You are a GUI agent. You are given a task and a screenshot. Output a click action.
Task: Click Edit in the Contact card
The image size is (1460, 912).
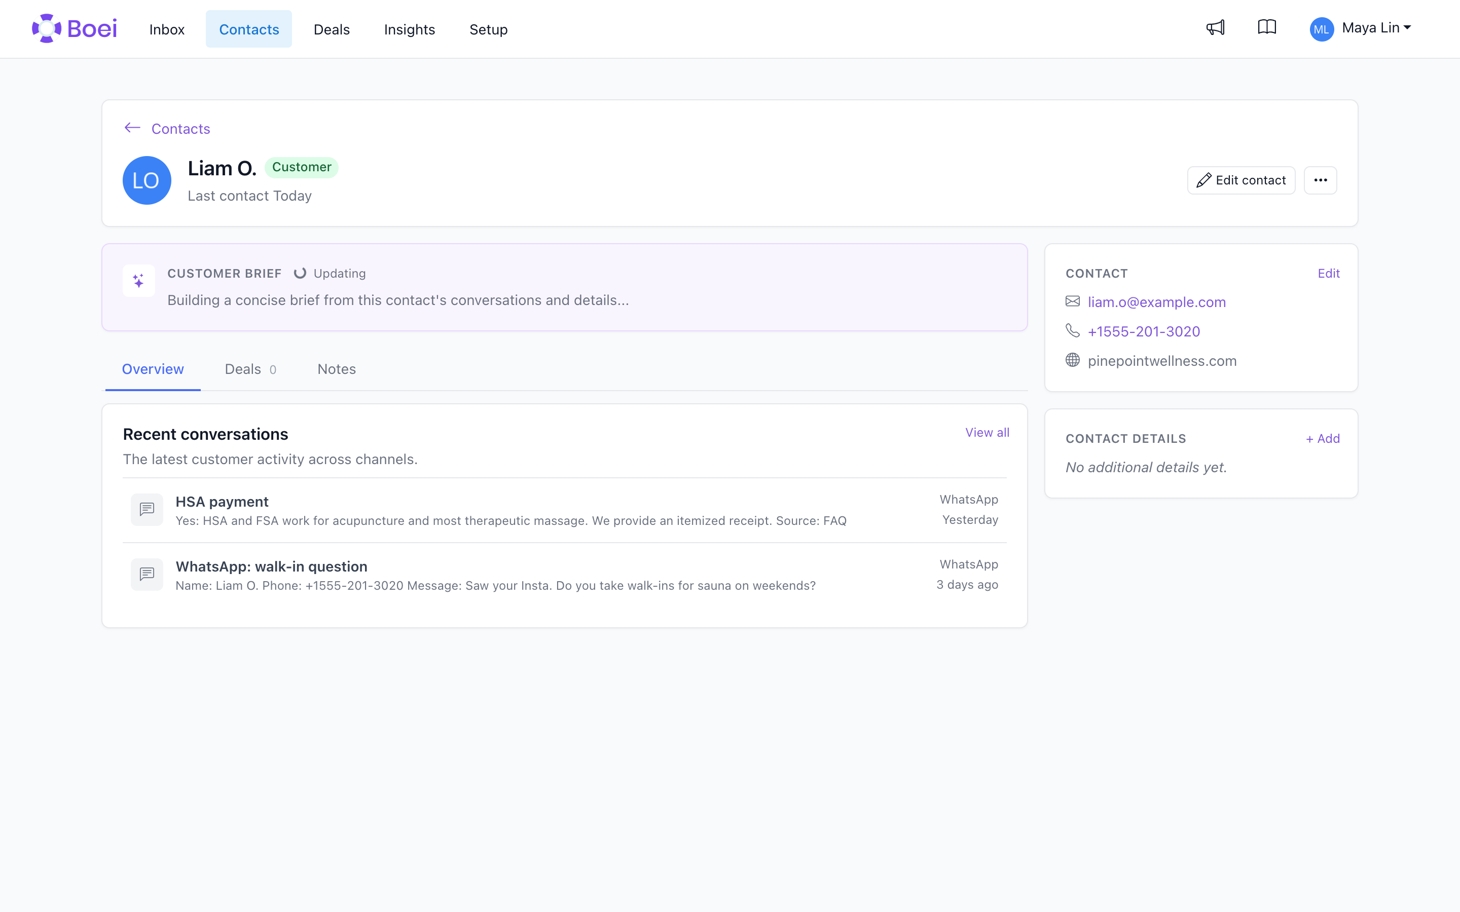pyautogui.click(x=1329, y=273)
